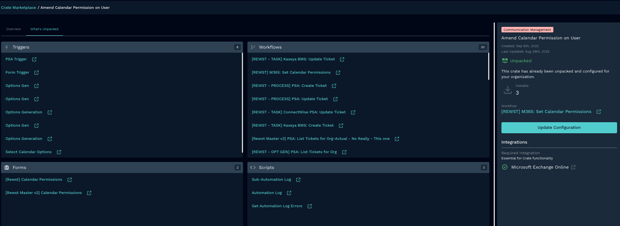
Task: Click external icon beside ConnectWise PSA: Update Ticket
Action: click(353, 112)
